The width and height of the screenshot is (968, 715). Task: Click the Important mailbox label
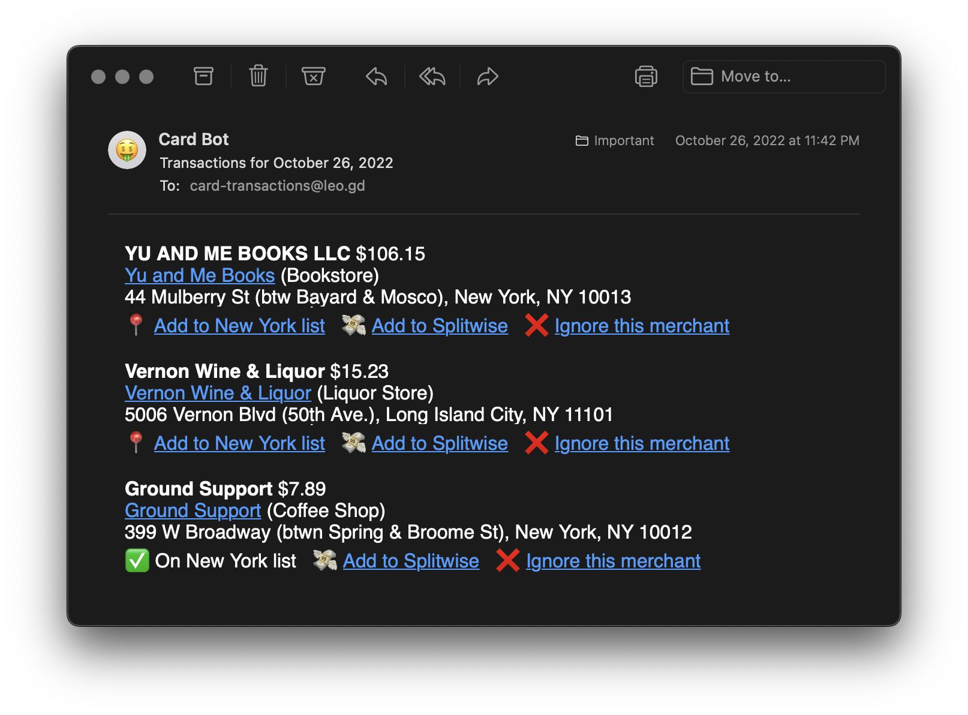click(x=615, y=140)
